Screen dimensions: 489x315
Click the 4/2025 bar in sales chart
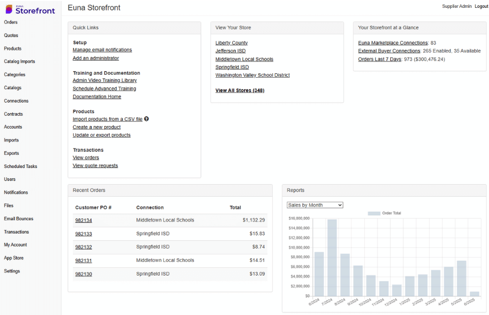tap(448, 281)
